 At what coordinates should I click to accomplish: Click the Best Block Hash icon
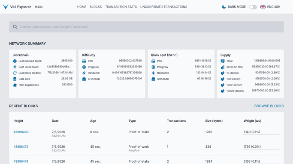(15, 67)
